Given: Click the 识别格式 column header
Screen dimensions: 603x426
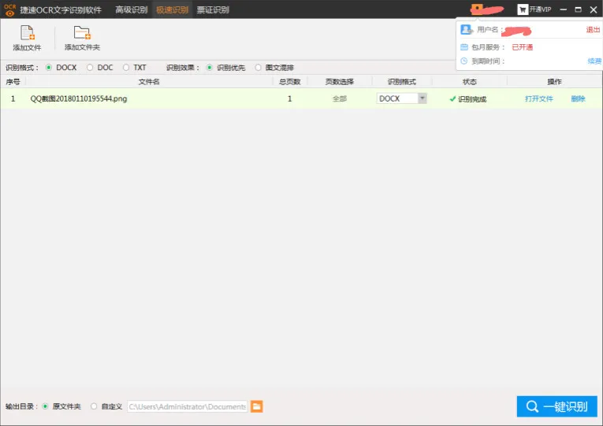Looking at the screenshot, I should [x=402, y=82].
